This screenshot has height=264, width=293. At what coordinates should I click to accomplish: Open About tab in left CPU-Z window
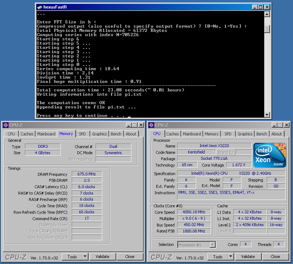coord(131,134)
